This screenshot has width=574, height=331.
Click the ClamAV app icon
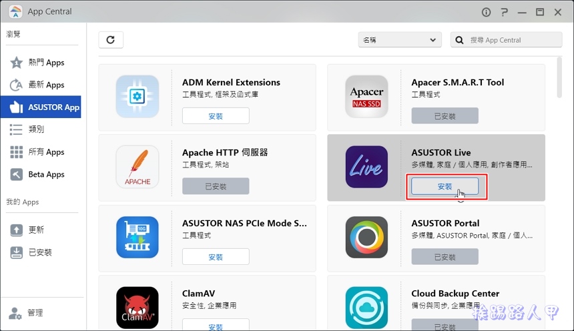137,308
